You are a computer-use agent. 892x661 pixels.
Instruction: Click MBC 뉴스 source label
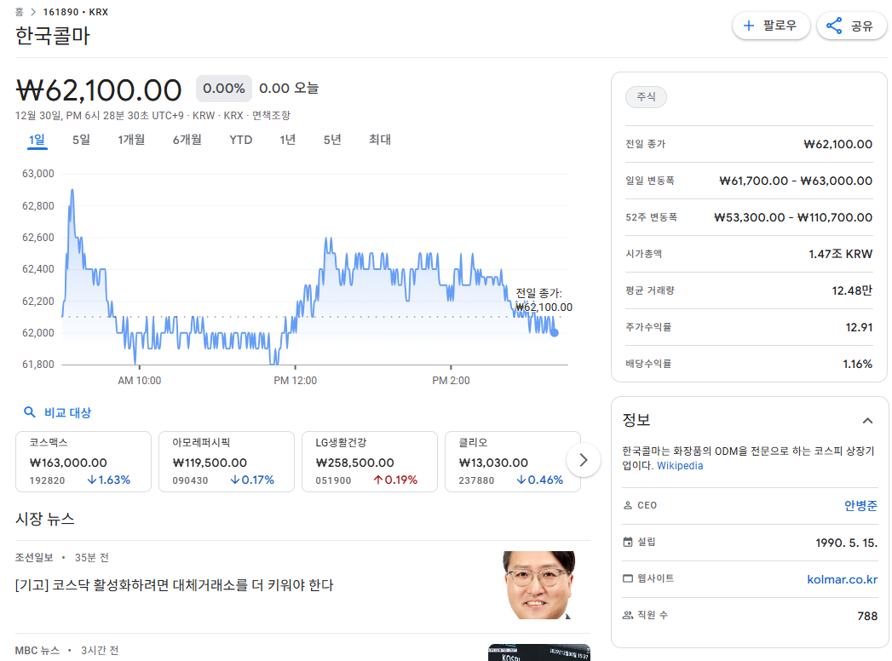tap(37, 650)
